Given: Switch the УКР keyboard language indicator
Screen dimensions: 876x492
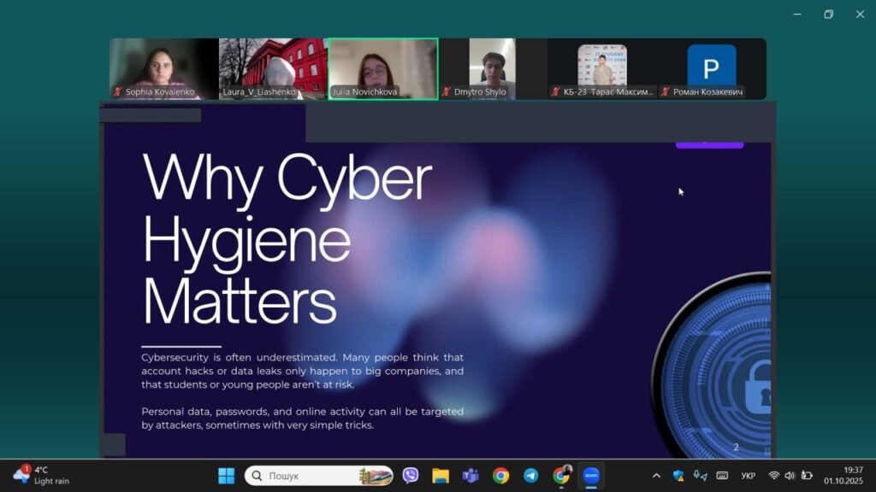Looking at the screenshot, I should coord(748,476).
